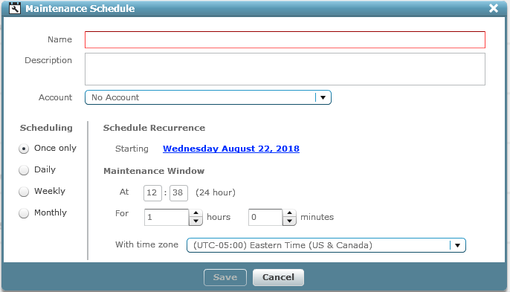This screenshot has height=292, width=510.
Task: Click the start minute field showing 38
Action: 178,193
